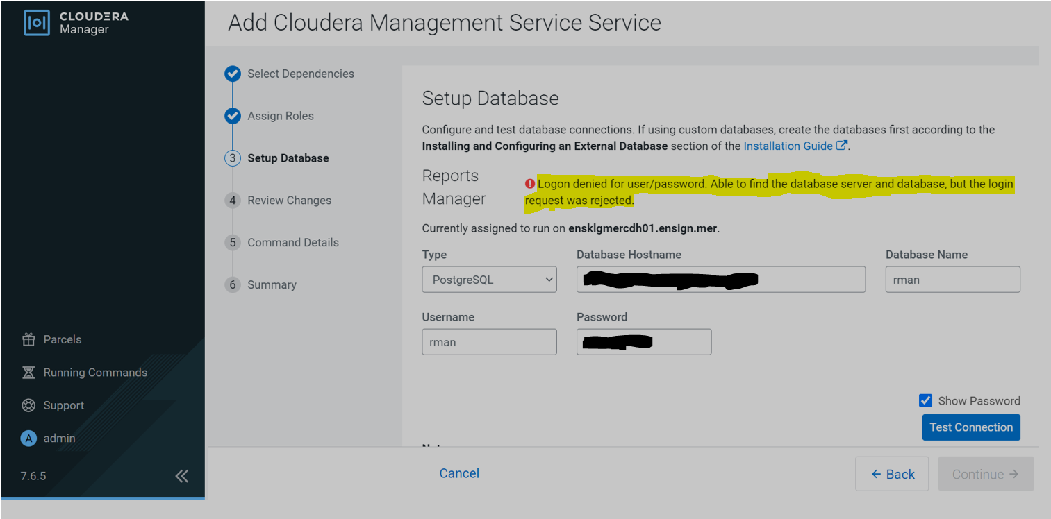This screenshot has height=519, width=1051.
Task: Open Running Commands via the hourglass icon
Action: (28, 372)
